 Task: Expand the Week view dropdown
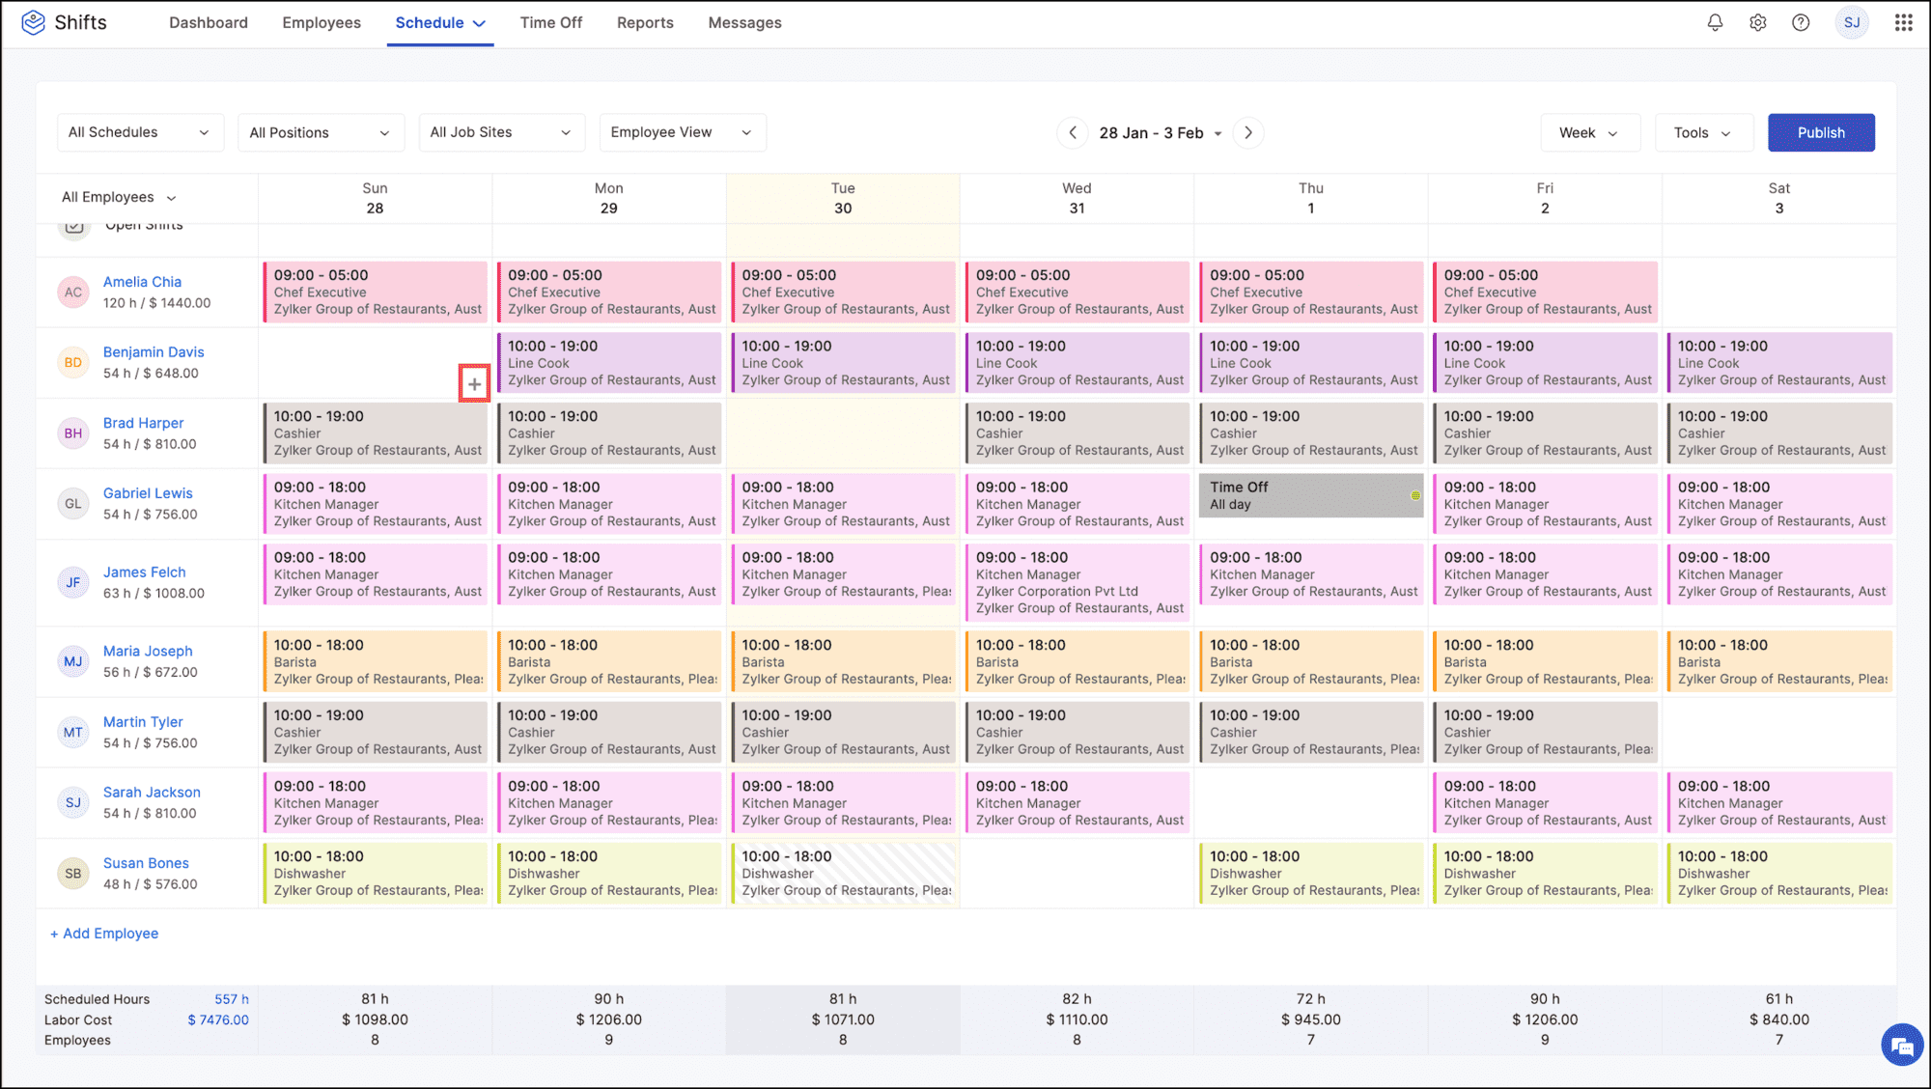[1586, 131]
